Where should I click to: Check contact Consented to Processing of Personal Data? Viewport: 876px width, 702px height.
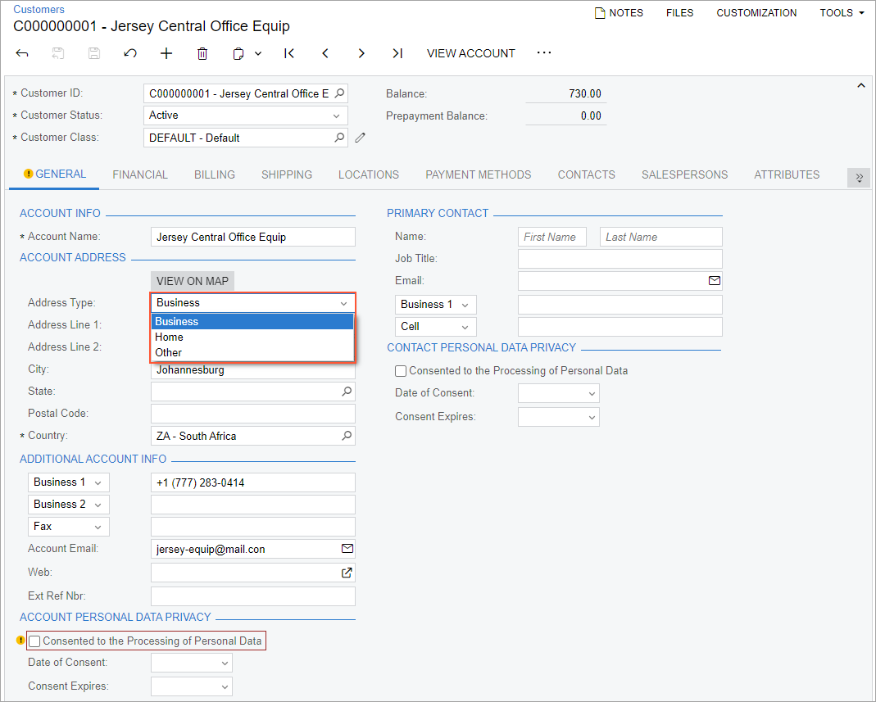(401, 371)
